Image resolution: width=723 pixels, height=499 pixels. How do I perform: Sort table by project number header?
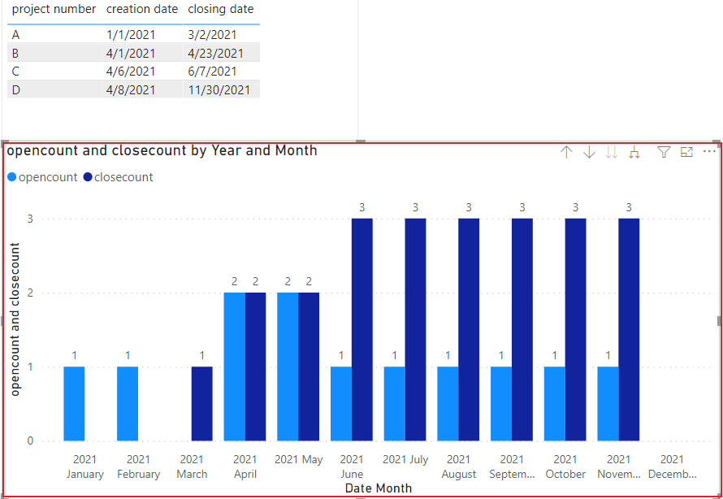point(54,9)
